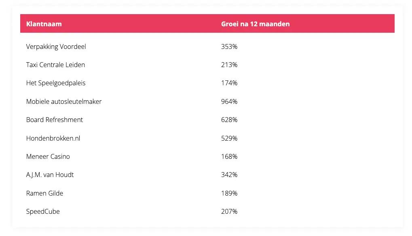Click the 207% growth value for SpeedCube
Screen dimensions: 412x236
click(x=229, y=211)
